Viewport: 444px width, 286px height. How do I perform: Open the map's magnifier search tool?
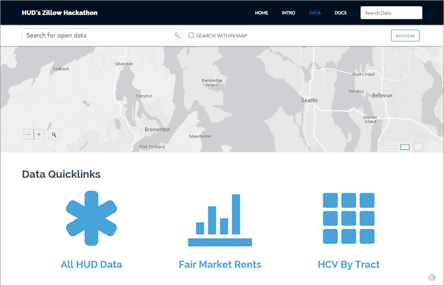pyautogui.click(x=54, y=134)
